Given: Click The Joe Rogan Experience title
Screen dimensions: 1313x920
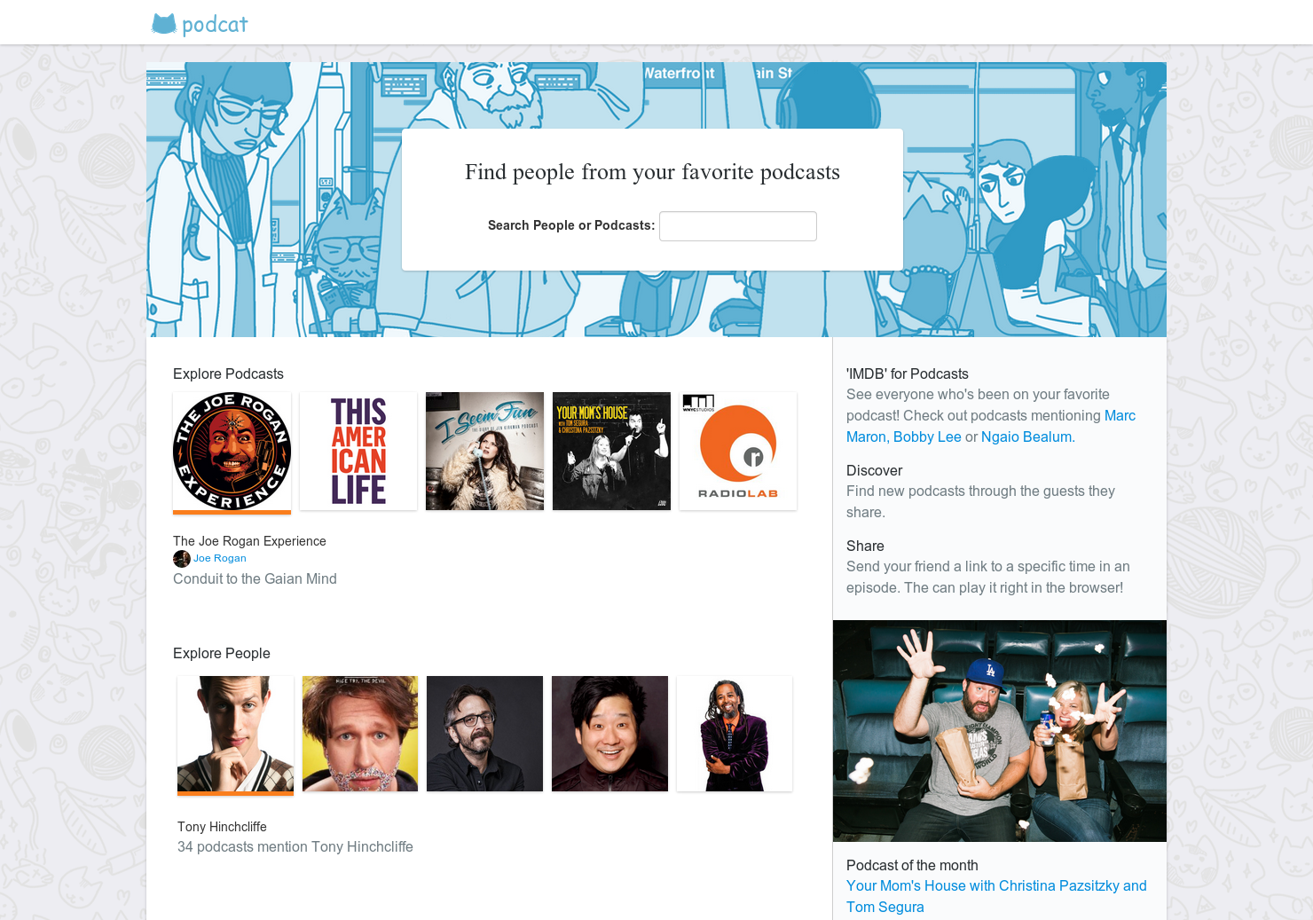Looking at the screenshot, I should [x=249, y=541].
